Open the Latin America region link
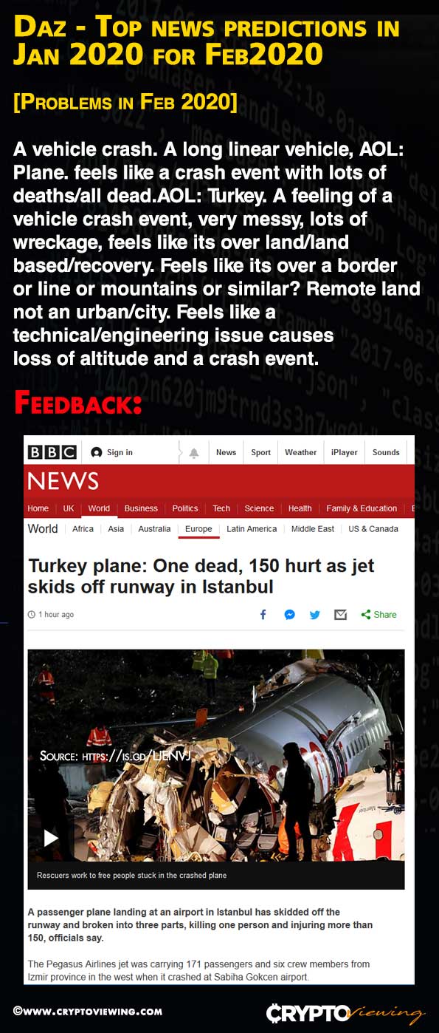The image size is (439, 1033). coord(252,529)
